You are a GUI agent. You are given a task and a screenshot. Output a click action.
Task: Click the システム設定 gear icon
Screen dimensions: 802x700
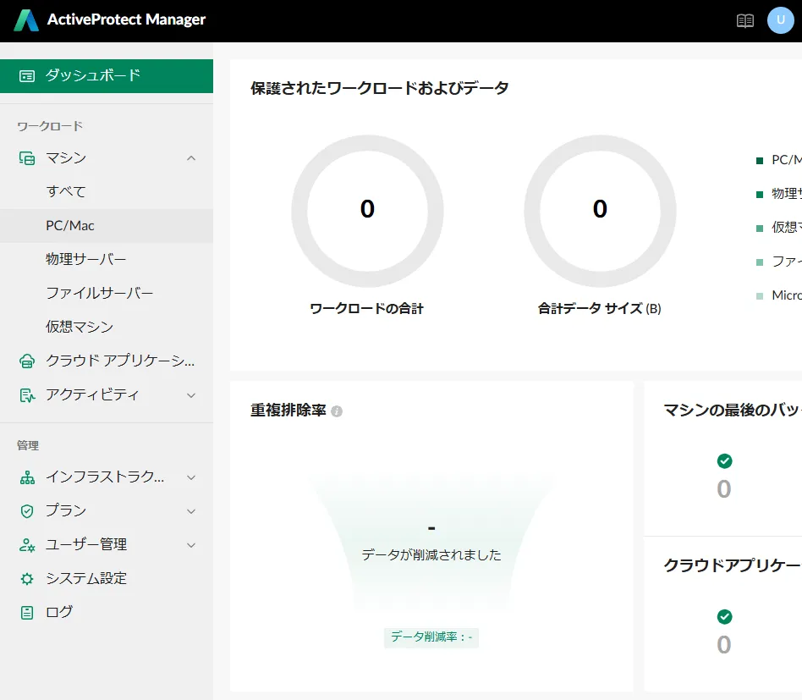(26, 579)
